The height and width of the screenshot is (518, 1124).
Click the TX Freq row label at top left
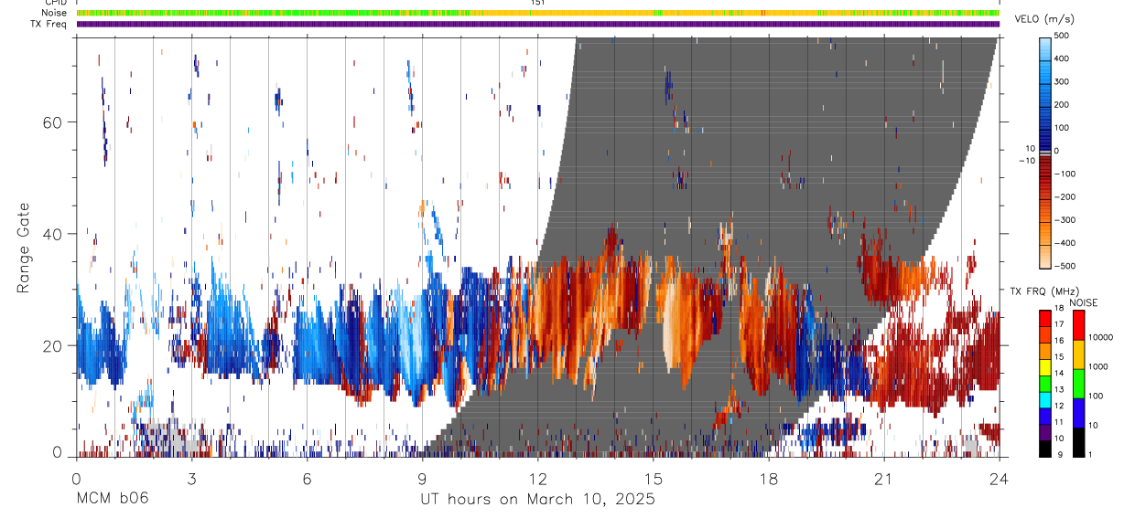(x=49, y=24)
